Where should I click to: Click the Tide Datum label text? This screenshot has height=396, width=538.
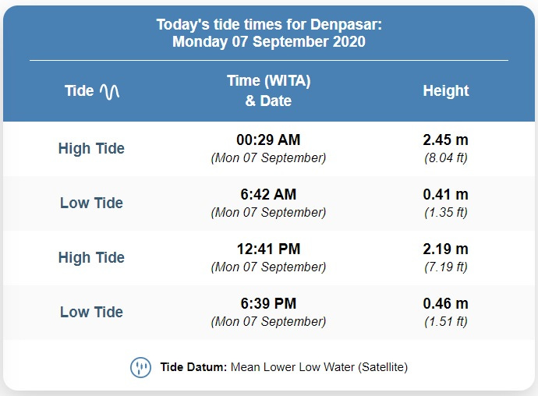click(x=193, y=367)
